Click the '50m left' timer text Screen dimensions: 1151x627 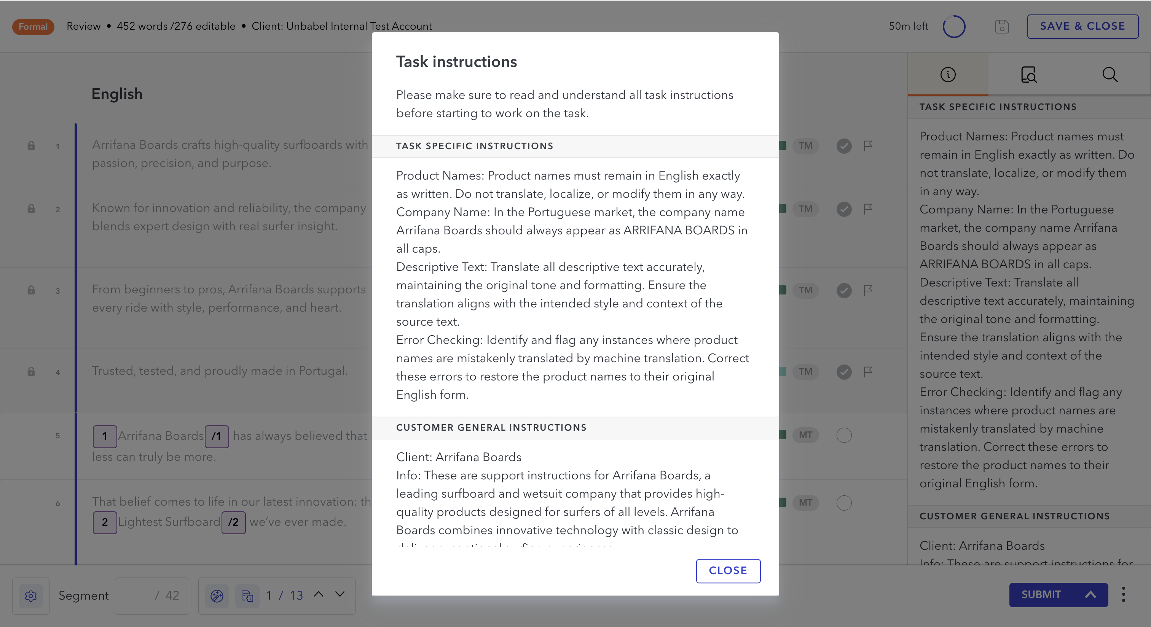pos(908,26)
